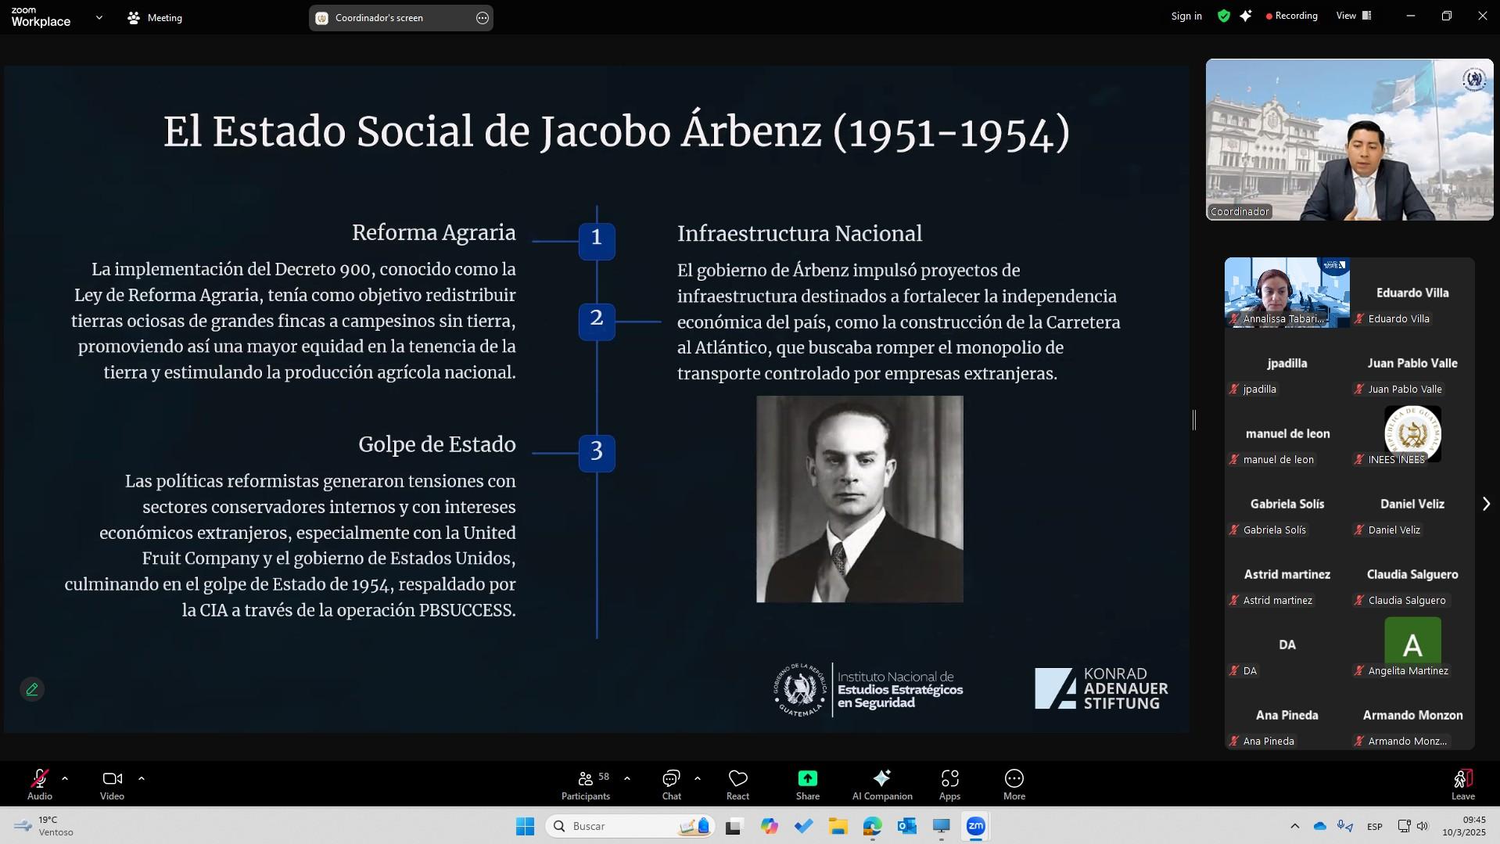Unmute the microphone with Audio button
Image resolution: width=1500 pixels, height=844 pixels.
tap(39, 785)
